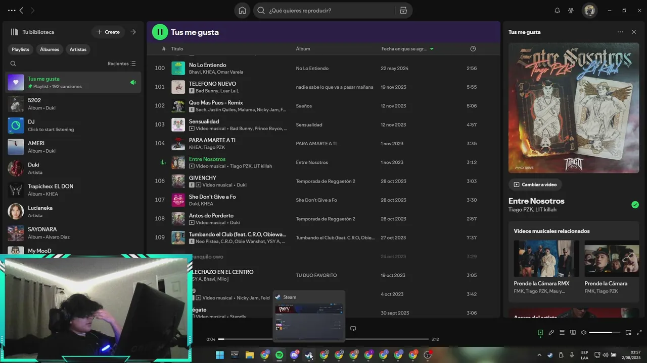Click the Cambiar a video button
Viewport: 647px width, 363px height.
535,185
